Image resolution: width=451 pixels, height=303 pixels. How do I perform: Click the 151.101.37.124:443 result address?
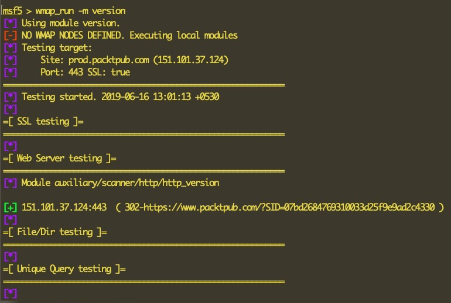pos(64,207)
